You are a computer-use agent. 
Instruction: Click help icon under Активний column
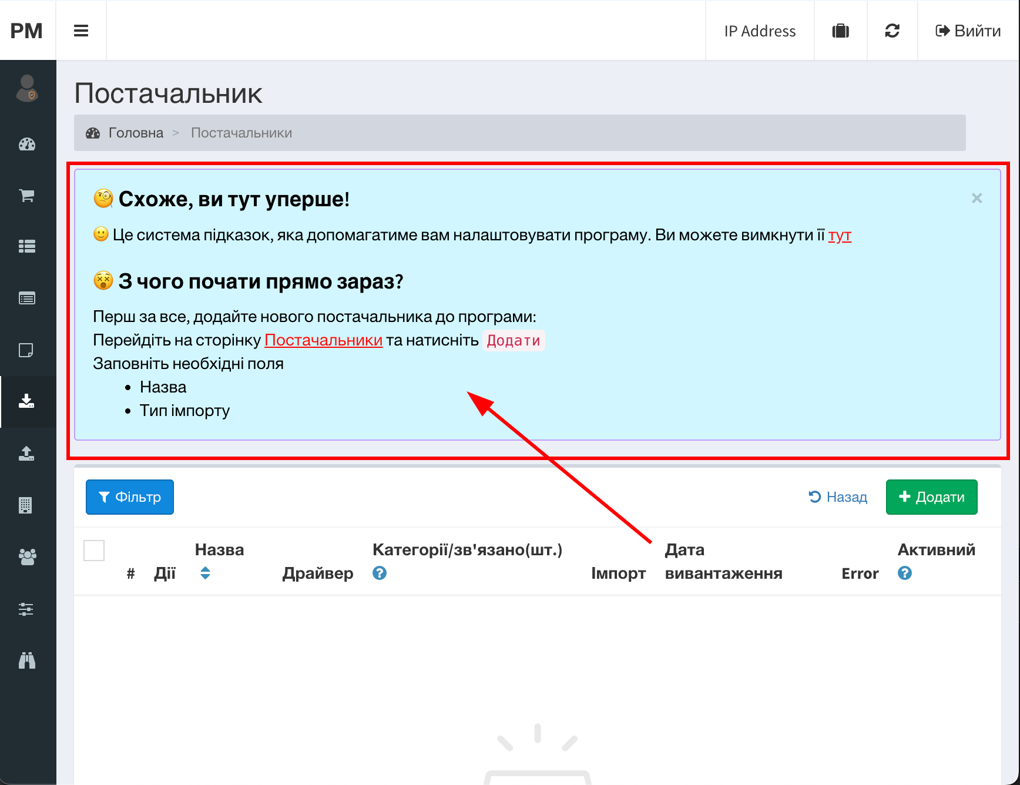point(905,573)
